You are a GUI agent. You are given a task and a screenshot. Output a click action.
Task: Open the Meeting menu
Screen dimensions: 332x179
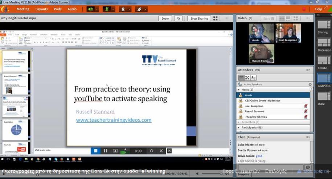(23, 9)
